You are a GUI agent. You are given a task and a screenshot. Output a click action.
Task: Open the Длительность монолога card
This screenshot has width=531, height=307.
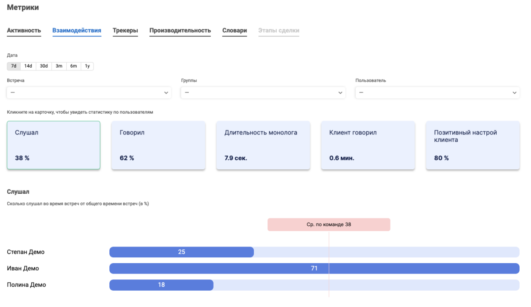click(x=263, y=145)
